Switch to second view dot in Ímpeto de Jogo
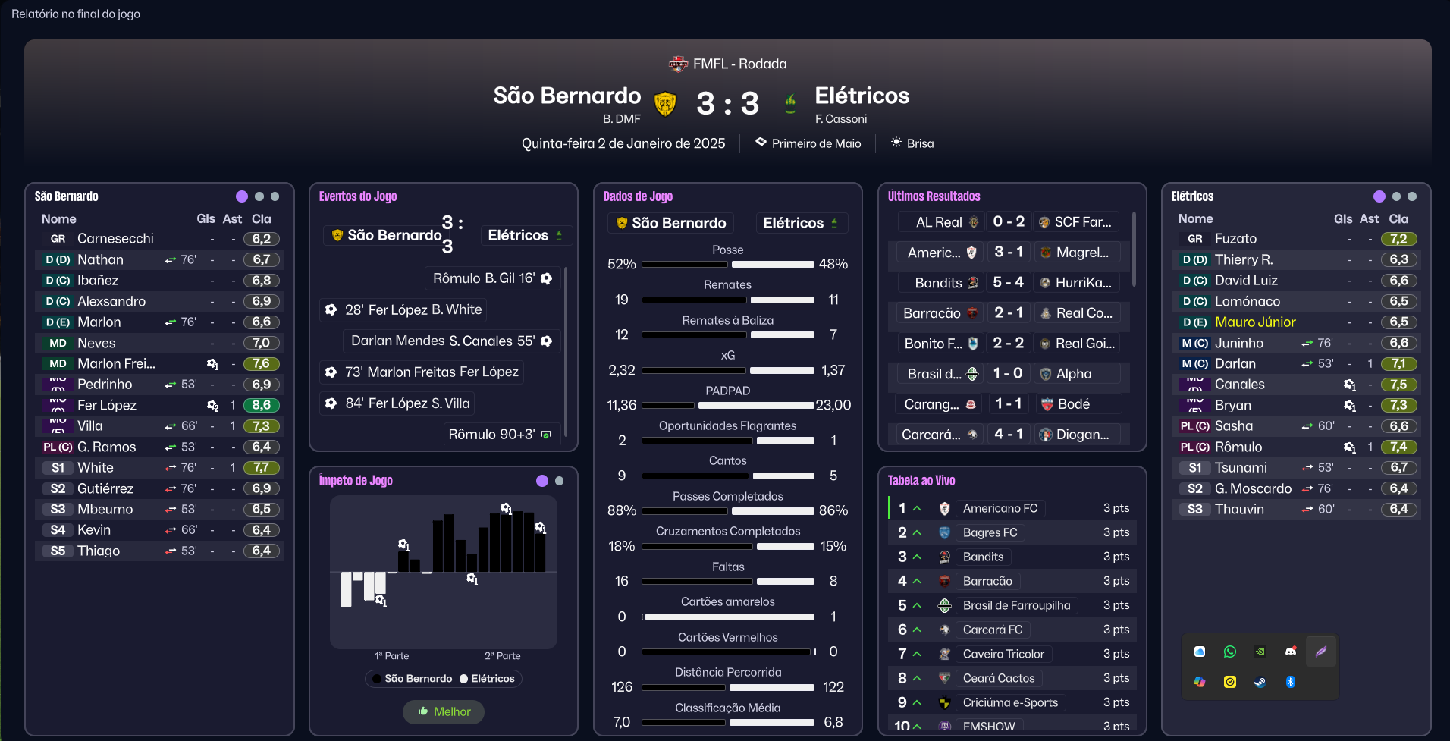The width and height of the screenshot is (1450, 741). pyautogui.click(x=559, y=481)
